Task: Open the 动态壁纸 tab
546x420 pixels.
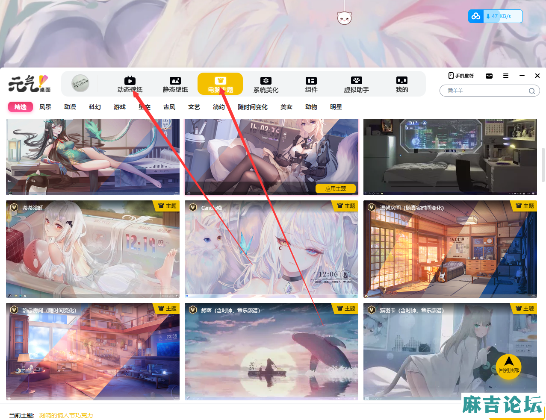Action: coord(130,84)
